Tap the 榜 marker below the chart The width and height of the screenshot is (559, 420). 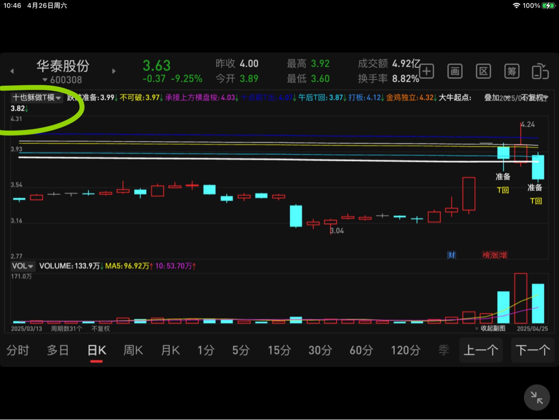point(486,255)
